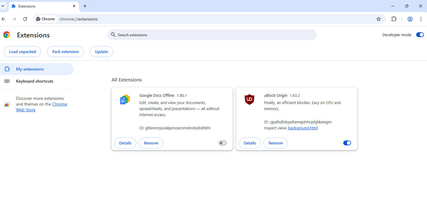This screenshot has height=212, width=427.
Task: Open the Chrome profile icon
Action: pos(410,19)
